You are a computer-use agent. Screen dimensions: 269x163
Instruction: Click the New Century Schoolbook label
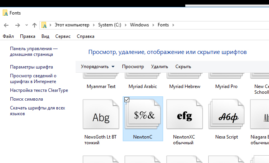point(262,89)
